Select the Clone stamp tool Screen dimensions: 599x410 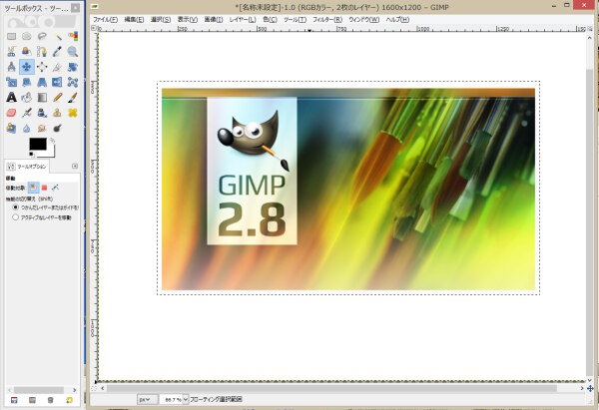pyautogui.click(x=57, y=113)
